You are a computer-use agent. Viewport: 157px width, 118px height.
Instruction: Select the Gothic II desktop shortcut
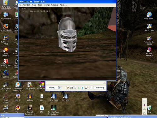(x=6, y=74)
